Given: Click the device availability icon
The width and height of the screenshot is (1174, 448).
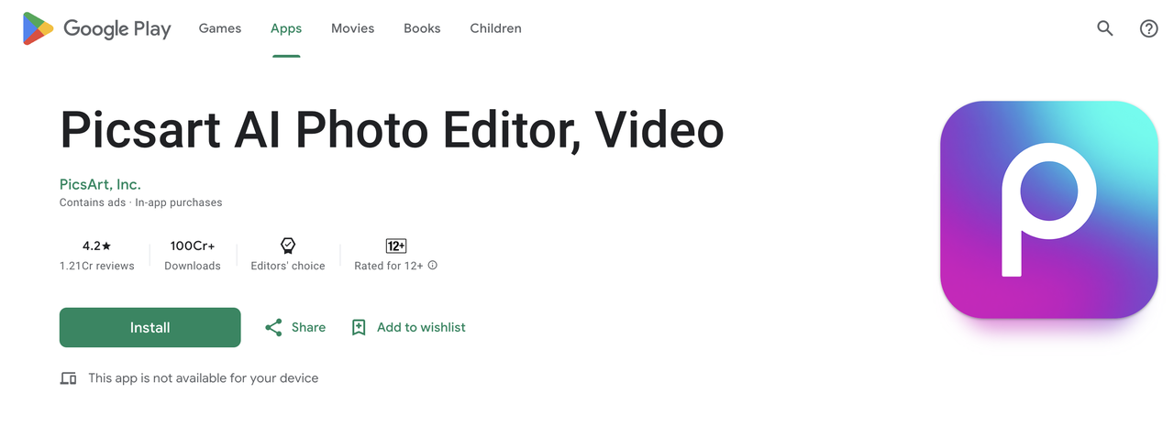Looking at the screenshot, I should (x=68, y=377).
